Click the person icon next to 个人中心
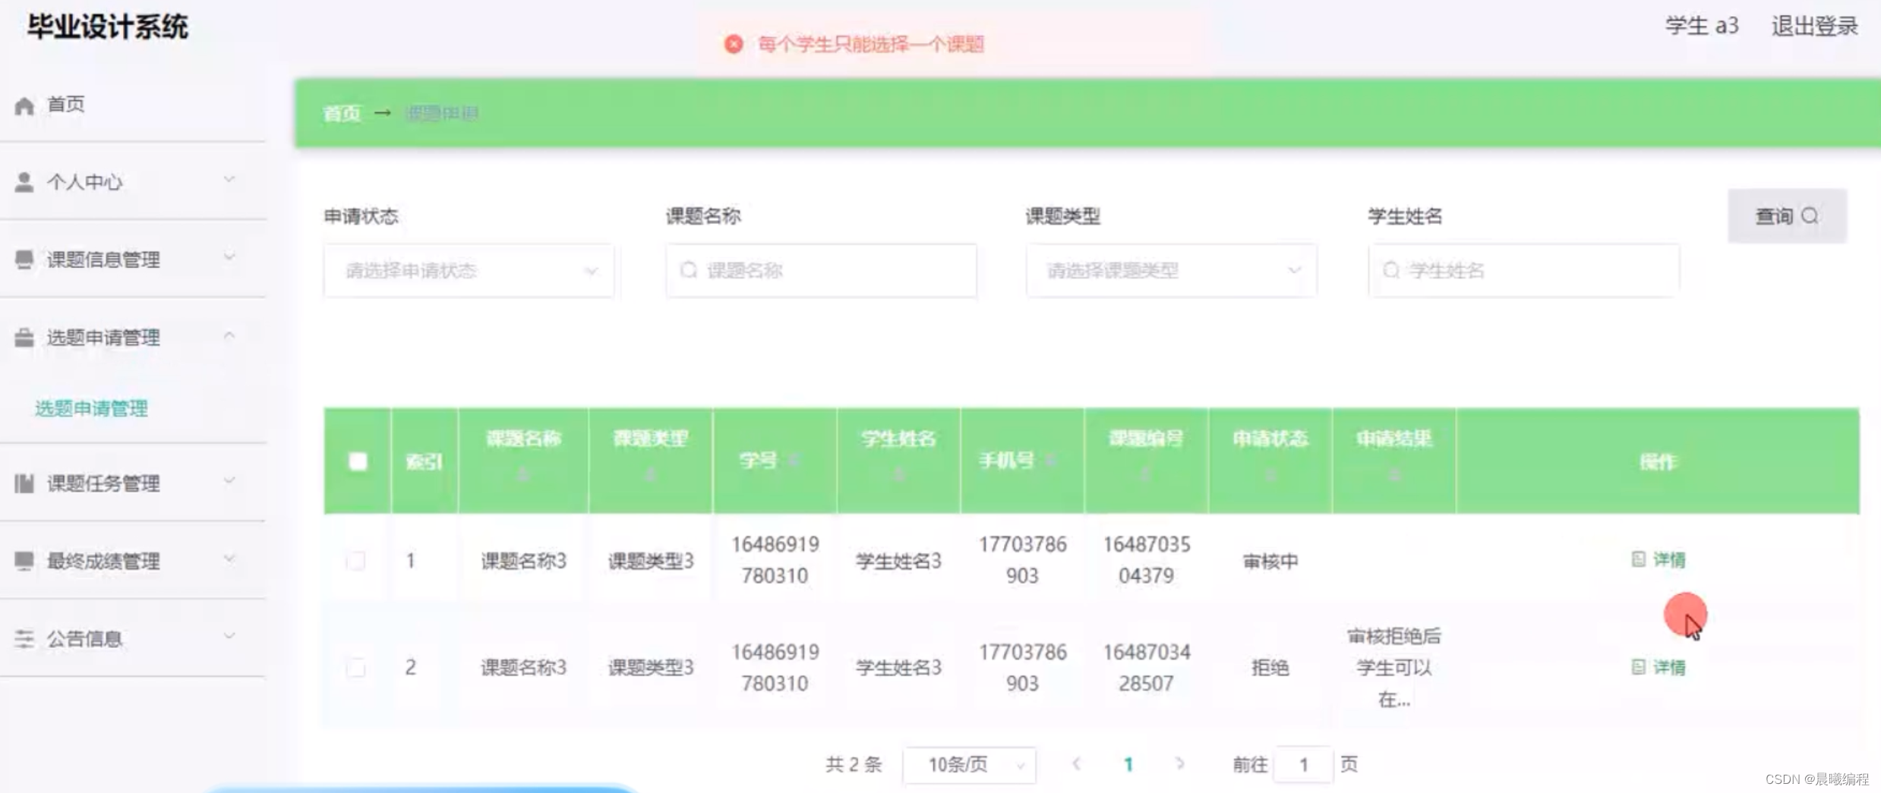The width and height of the screenshot is (1881, 793). click(24, 182)
